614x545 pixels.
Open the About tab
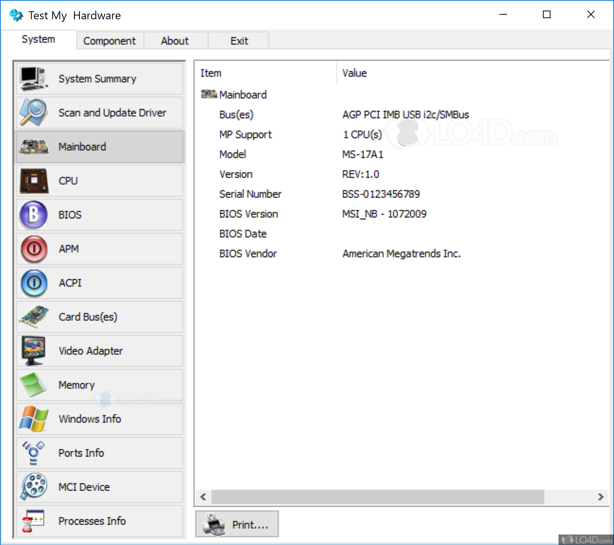pos(175,40)
